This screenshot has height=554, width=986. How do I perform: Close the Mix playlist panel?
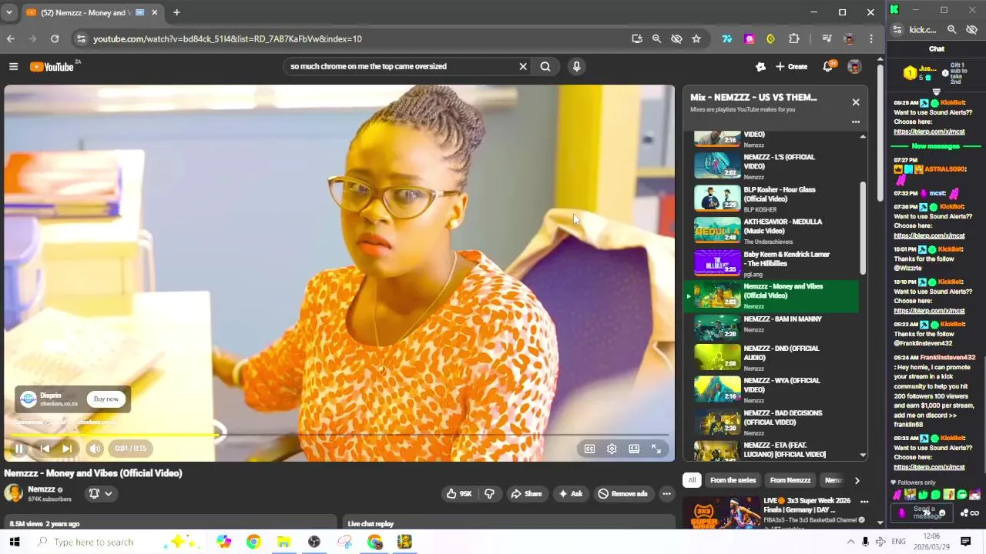[x=855, y=102]
